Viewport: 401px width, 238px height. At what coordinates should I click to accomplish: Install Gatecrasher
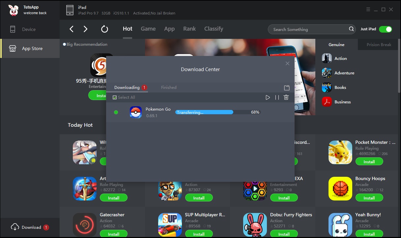click(114, 234)
